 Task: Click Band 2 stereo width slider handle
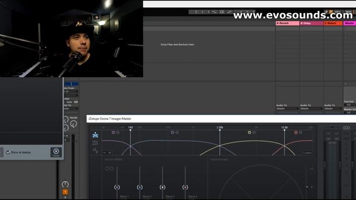(x=140, y=187)
